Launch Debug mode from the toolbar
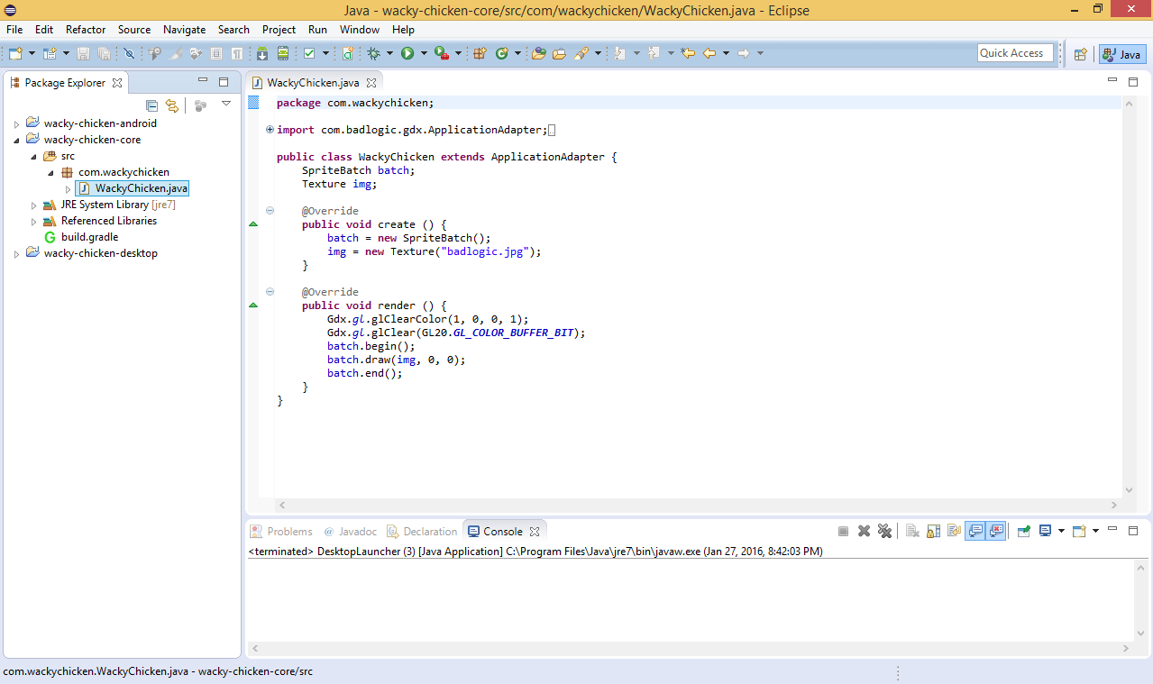1153x684 pixels. click(x=373, y=53)
